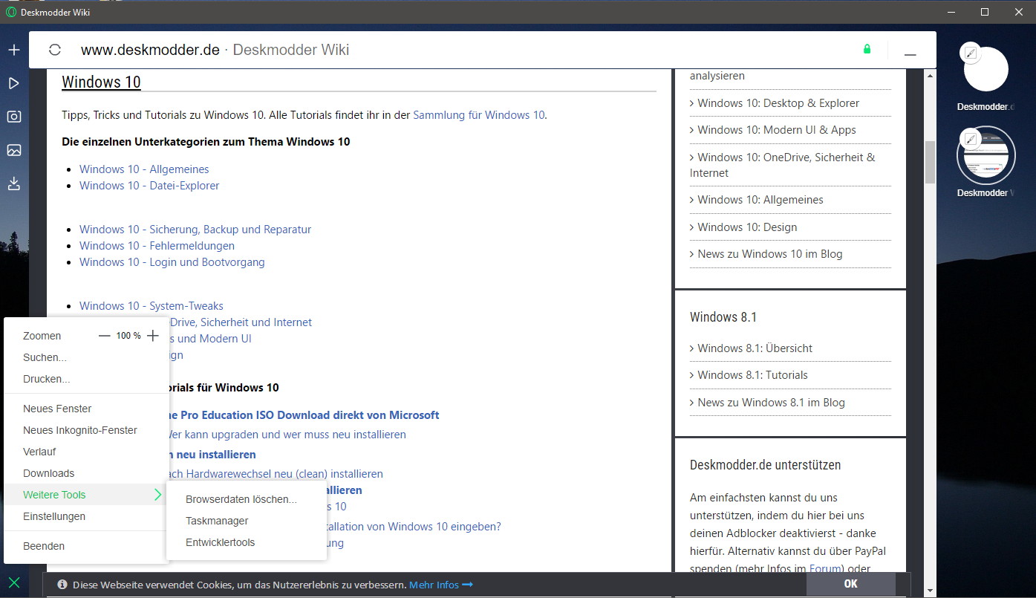This screenshot has height=598, width=1036.
Task: Click the Opera Neon logo in title bar
Action: 11,12
